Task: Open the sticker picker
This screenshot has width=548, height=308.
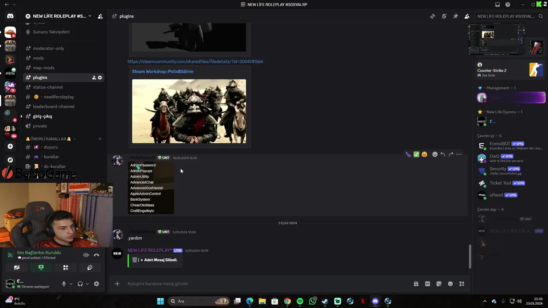Action: click(x=439, y=284)
